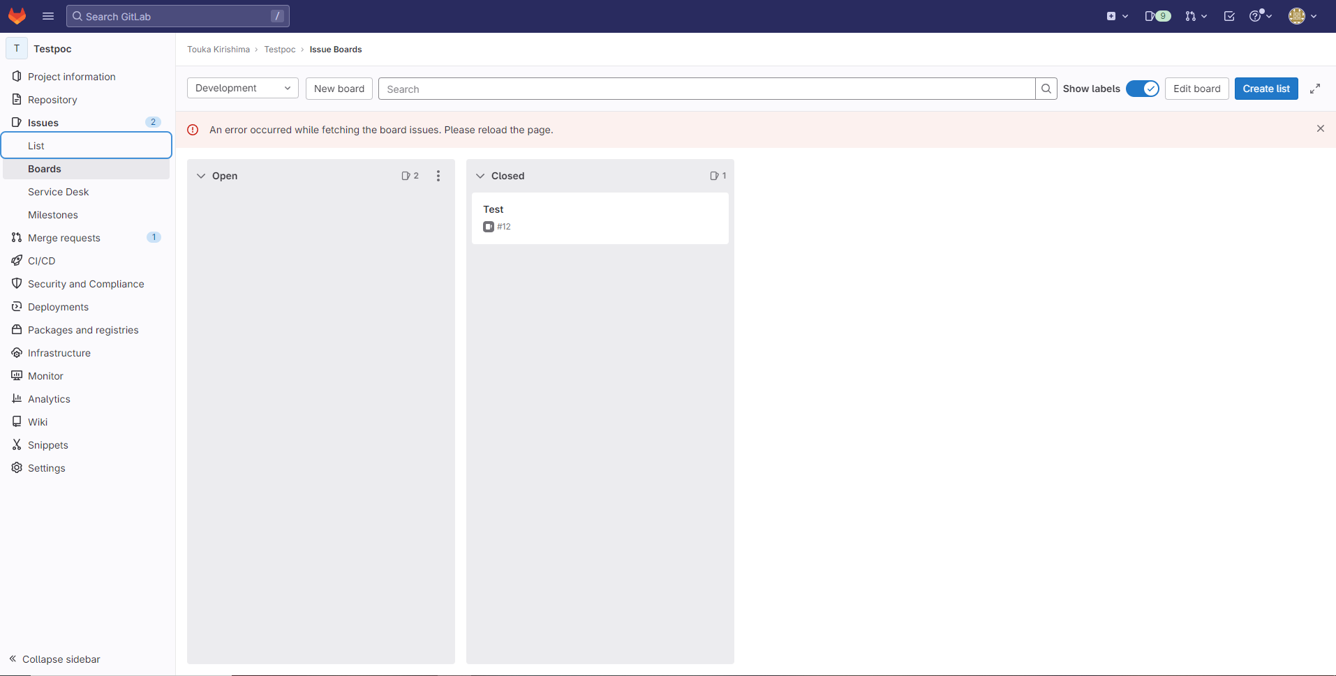Viewport: 1336px width, 676px height.
Task: Click the GitLab fox logo
Action: coord(17,16)
